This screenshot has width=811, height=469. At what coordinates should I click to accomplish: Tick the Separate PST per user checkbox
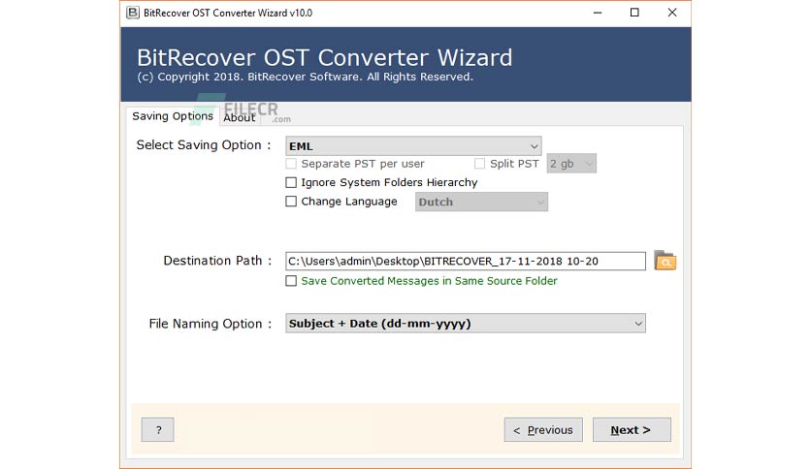(291, 164)
